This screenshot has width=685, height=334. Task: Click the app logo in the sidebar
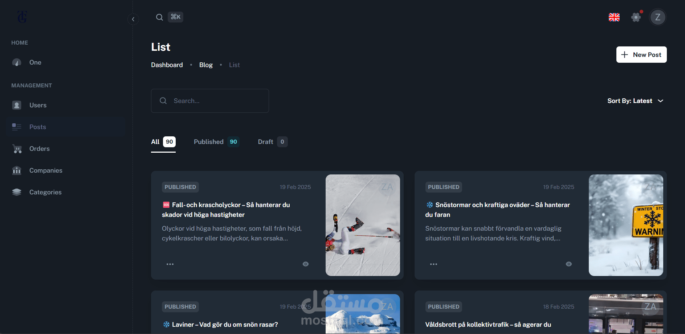(22, 17)
